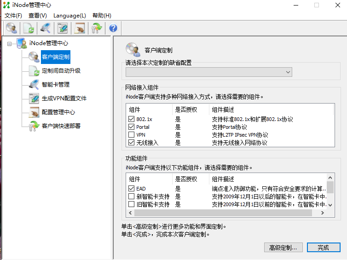The image size is (347, 260).
Task: Open help via blue question mark icon
Action: [x=113, y=28]
